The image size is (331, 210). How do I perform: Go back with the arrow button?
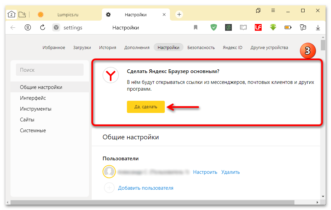(x=13, y=27)
